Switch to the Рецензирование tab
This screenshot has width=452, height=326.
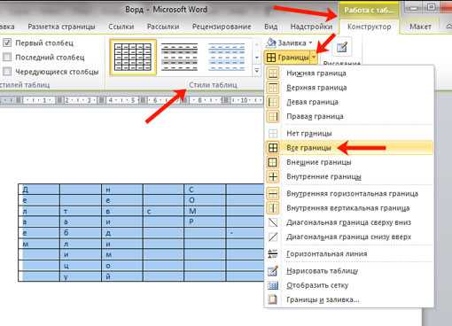pyautogui.click(x=222, y=27)
